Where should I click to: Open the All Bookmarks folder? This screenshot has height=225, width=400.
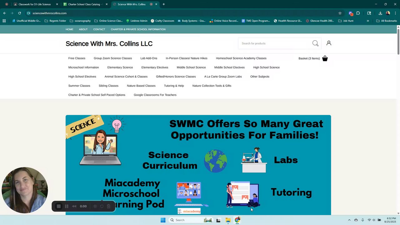tap(387, 21)
